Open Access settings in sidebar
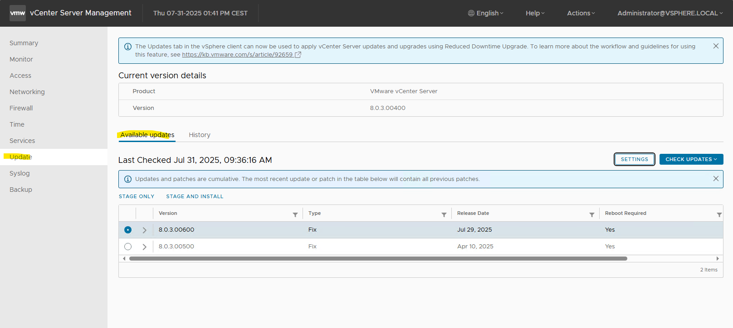 click(20, 76)
